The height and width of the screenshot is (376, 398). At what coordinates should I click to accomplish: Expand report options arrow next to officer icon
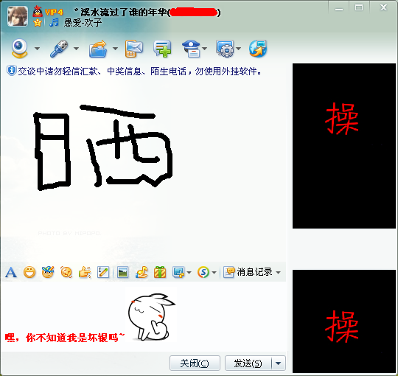pyautogui.click(x=205, y=48)
